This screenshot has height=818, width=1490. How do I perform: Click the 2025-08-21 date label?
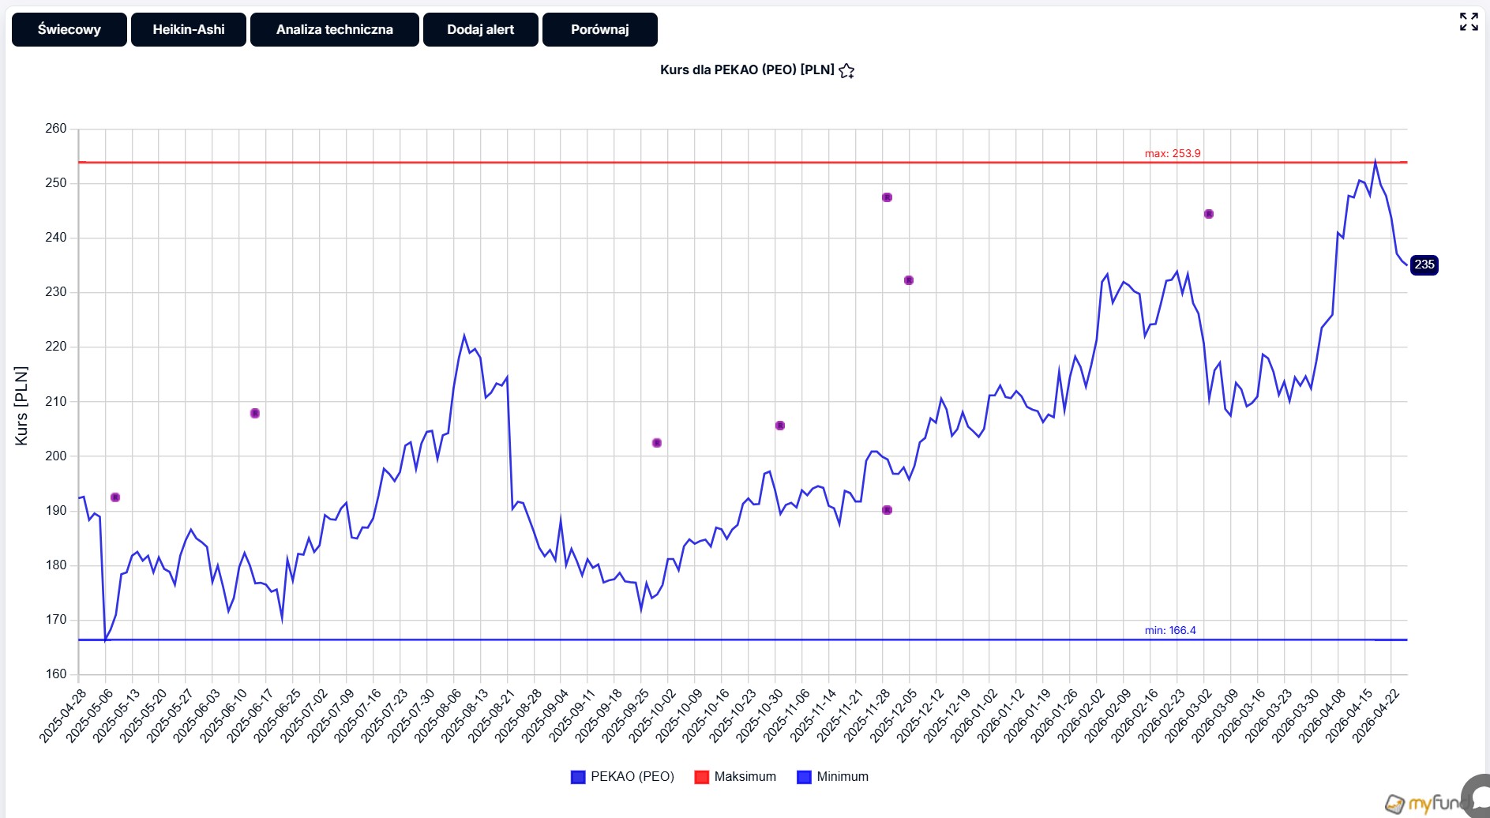(x=490, y=715)
